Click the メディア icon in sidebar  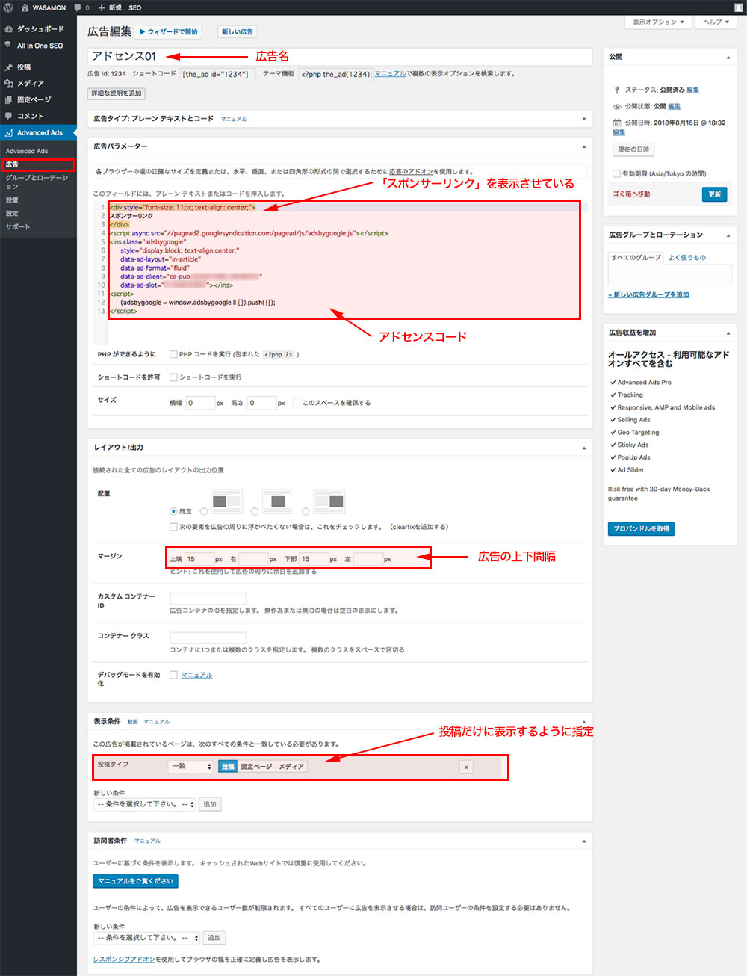[9, 84]
